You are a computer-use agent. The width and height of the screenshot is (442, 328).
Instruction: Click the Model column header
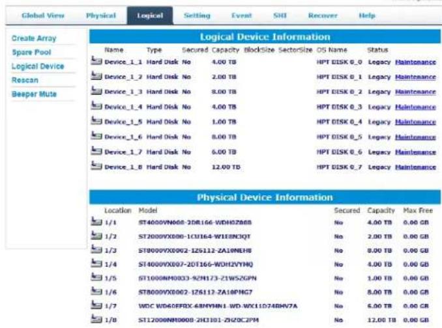[148, 210]
